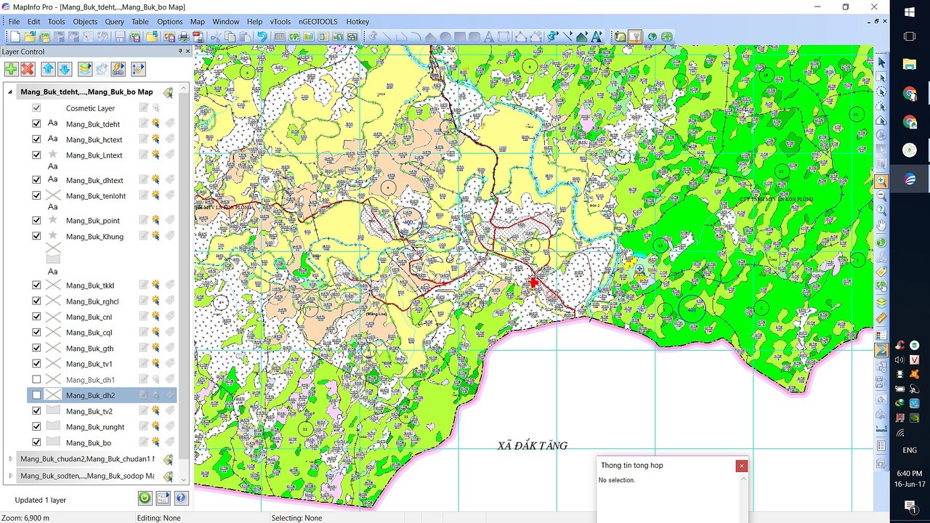Screen dimensions: 930x523
Task: Click the Save floppy-disk toolbar icon
Action: tap(120, 36)
